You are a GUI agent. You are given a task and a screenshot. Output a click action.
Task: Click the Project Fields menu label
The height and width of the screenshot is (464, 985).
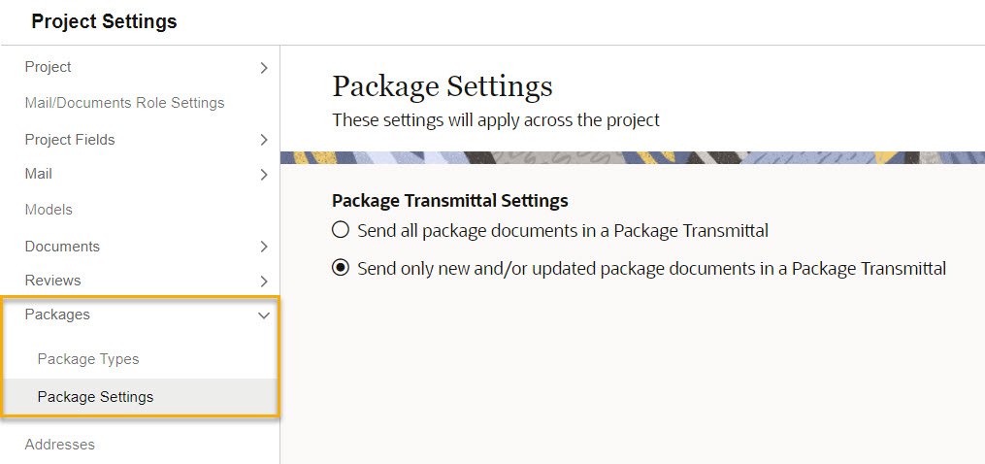tap(70, 140)
